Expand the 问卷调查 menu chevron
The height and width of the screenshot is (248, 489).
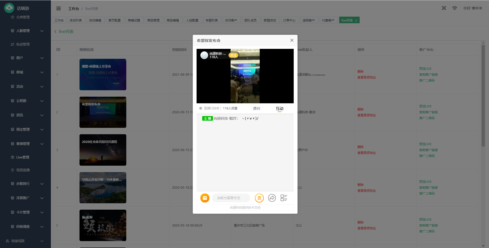coord(42,227)
